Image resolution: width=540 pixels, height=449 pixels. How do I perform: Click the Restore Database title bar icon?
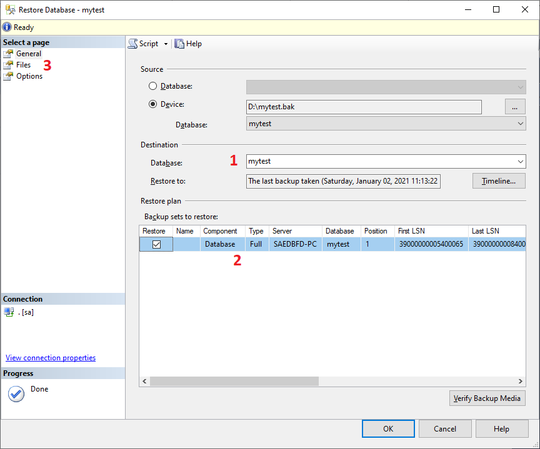coord(11,9)
